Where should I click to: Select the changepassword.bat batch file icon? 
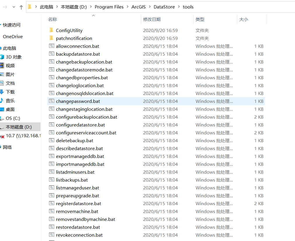[52, 101]
